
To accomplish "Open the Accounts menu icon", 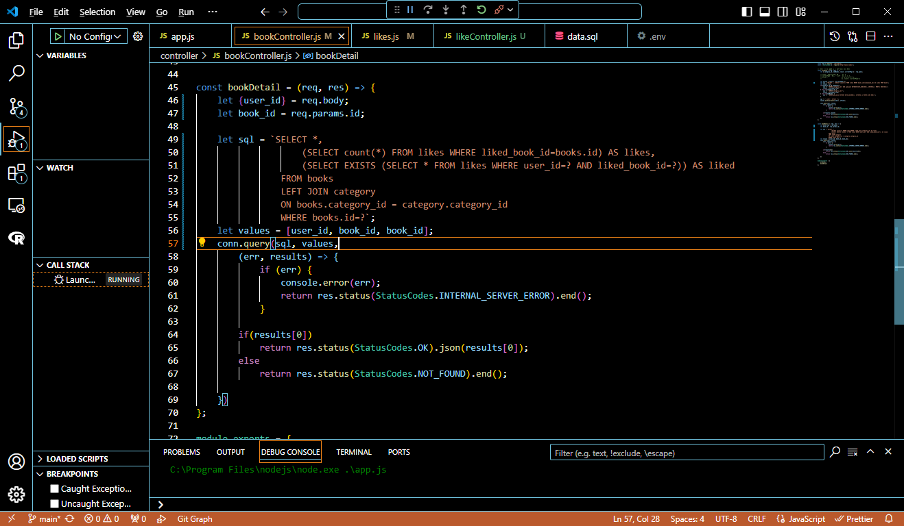I will 16,462.
